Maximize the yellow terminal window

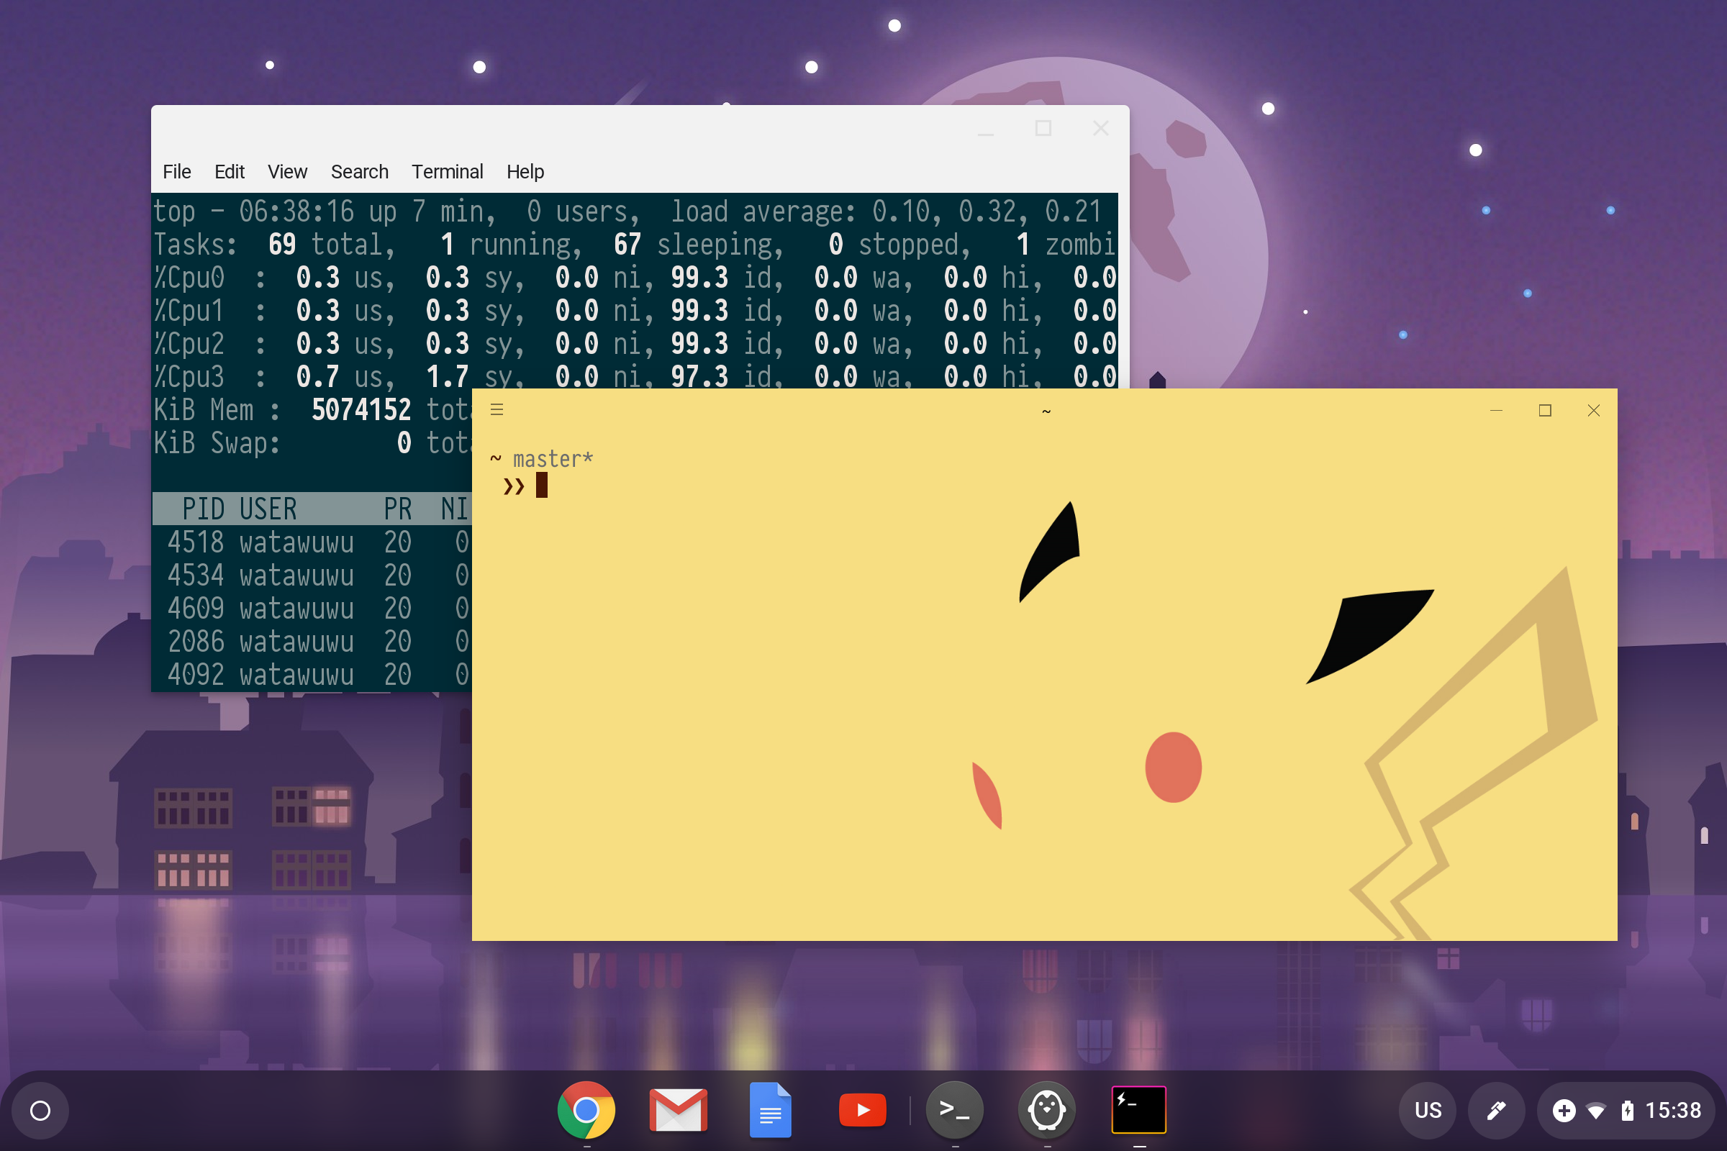(x=1545, y=410)
